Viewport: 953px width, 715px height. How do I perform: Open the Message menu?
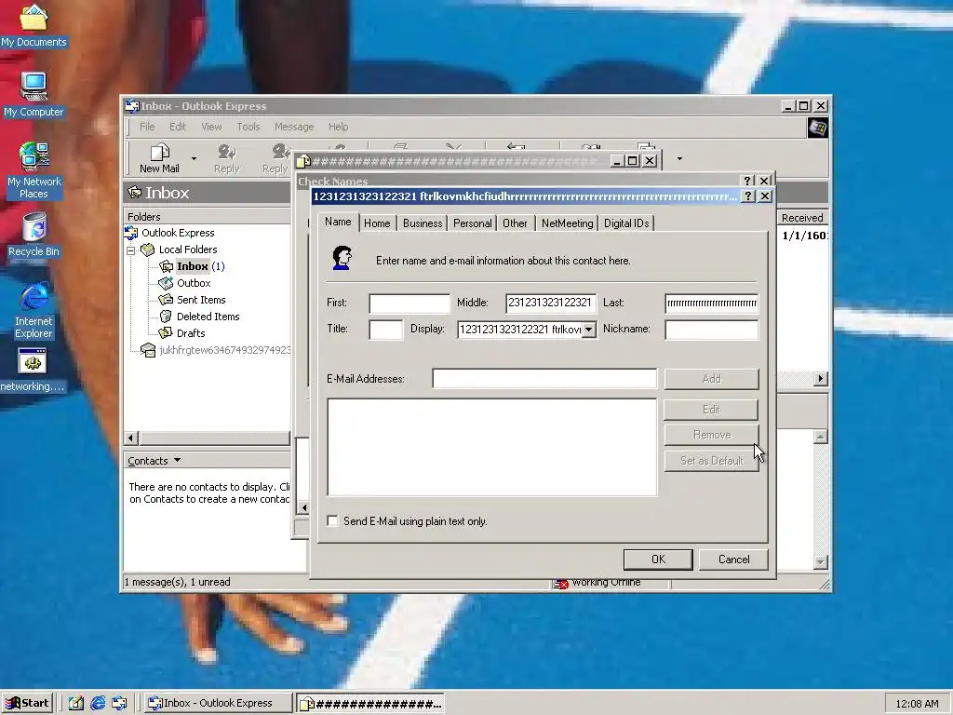(294, 127)
